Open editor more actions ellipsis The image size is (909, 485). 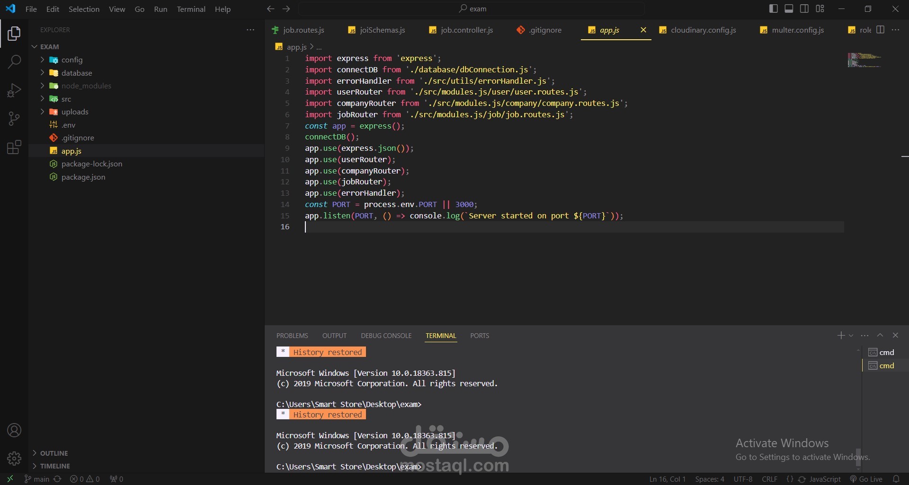coord(895,30)
